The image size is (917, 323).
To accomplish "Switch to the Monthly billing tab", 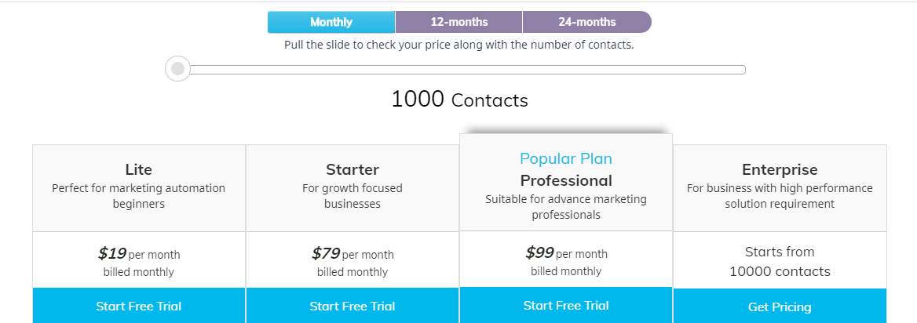I will [x=331, y=22].
